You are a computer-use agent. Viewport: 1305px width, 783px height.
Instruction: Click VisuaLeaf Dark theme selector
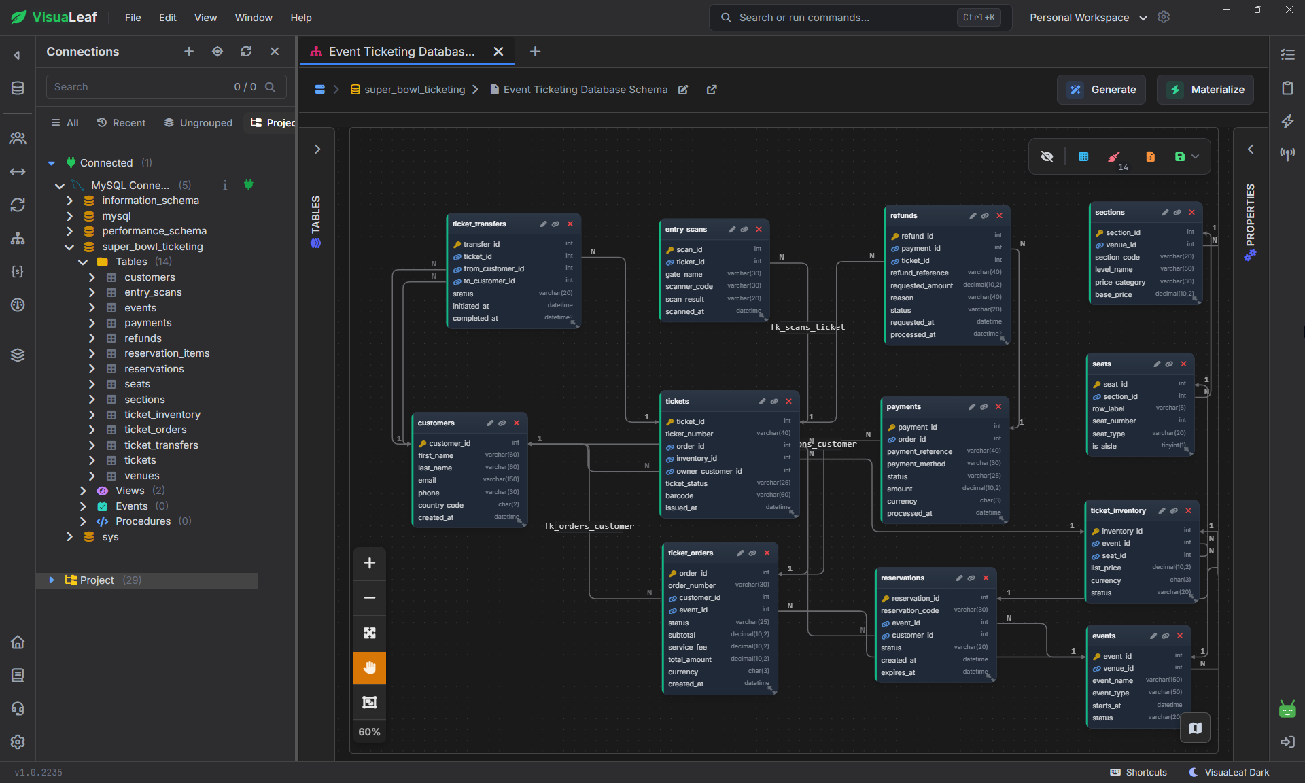pyautogui.click(x=1229, y=772)
